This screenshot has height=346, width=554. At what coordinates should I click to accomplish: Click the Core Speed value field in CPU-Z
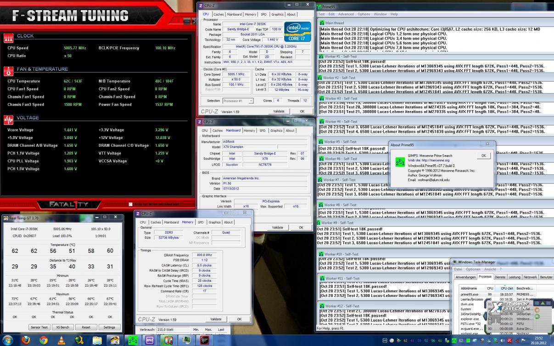[236, 74]
